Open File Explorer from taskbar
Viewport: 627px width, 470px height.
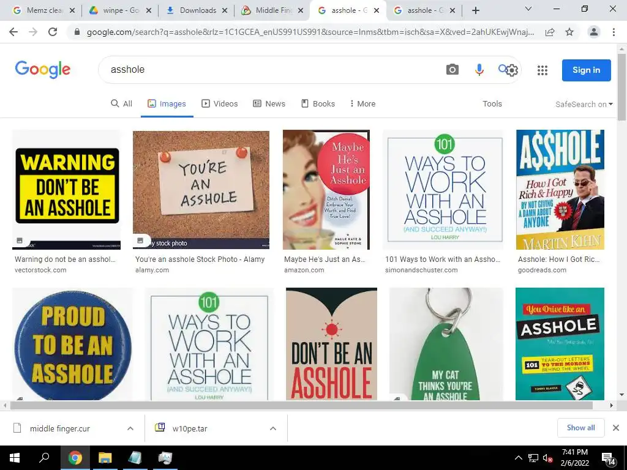[x=105, y=458]
